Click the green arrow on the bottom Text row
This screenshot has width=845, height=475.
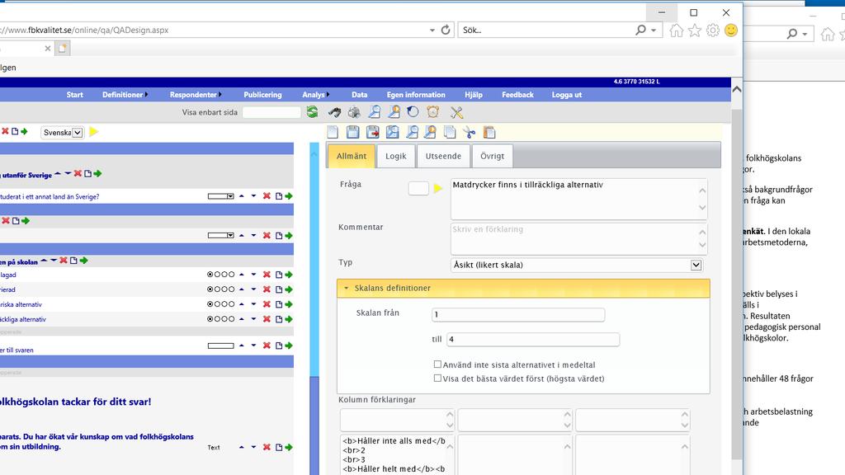tap(289, 447)
